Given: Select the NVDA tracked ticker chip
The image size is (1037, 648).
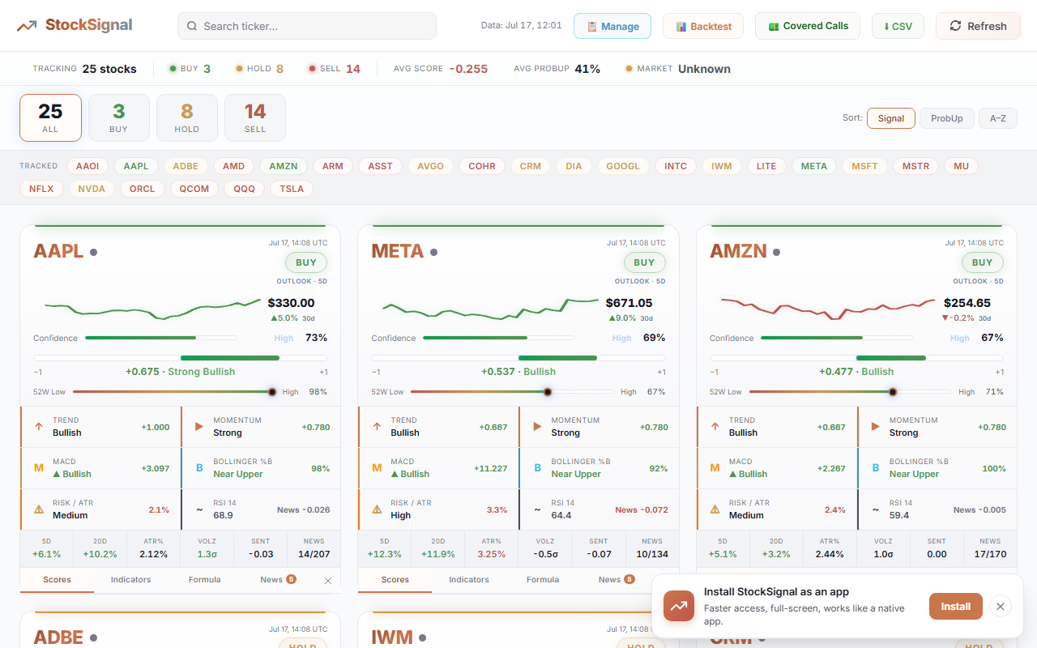Looking at the screenshot, I should coord(92,189).
